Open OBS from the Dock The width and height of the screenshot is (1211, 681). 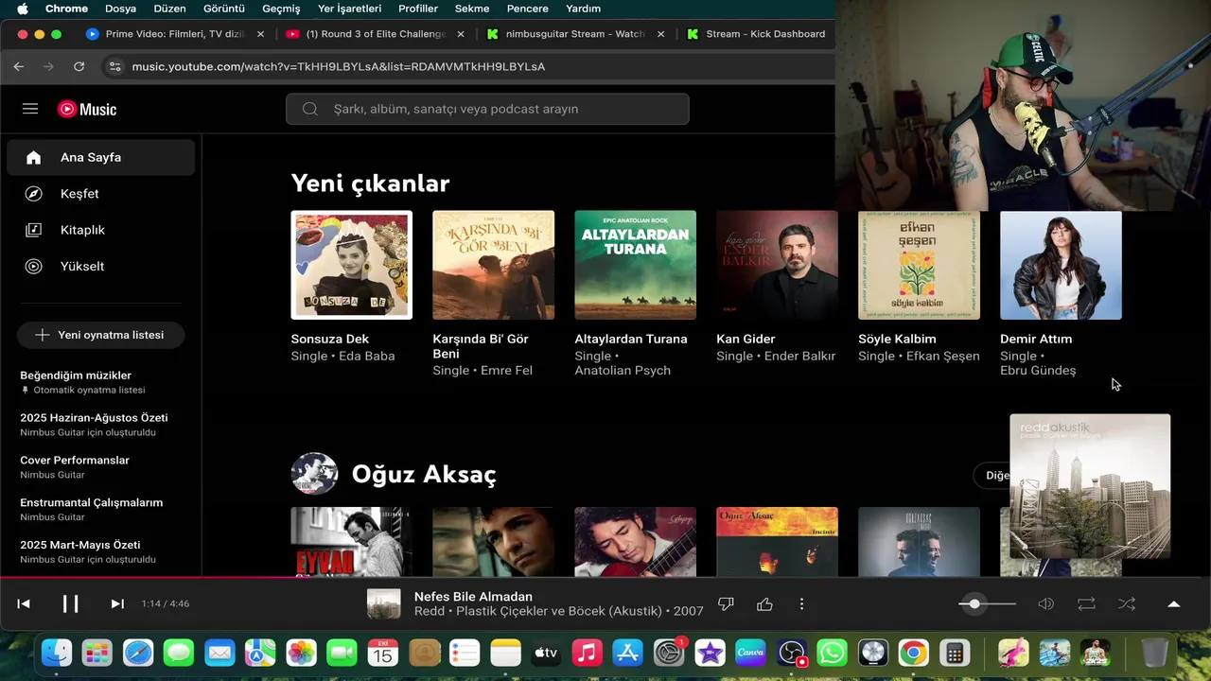pos(791,653)
